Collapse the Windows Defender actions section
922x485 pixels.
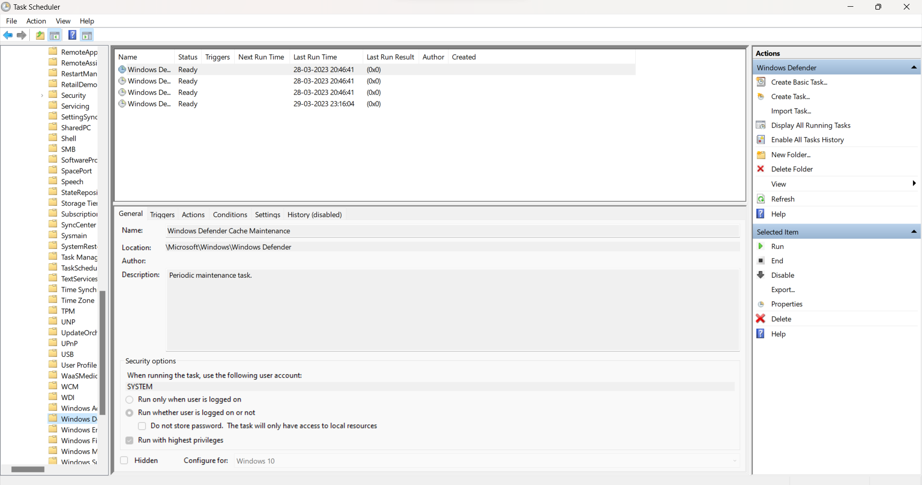[914, 68]
